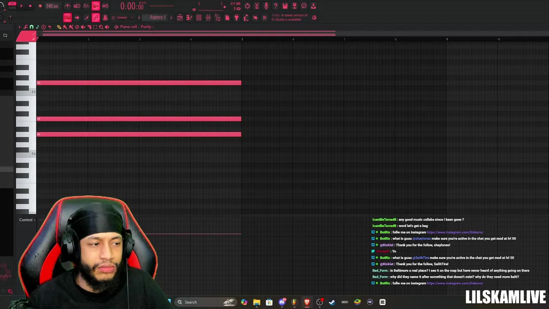Toggle loop recording
This screenshot has width=549, height=309.
[105, 6]
